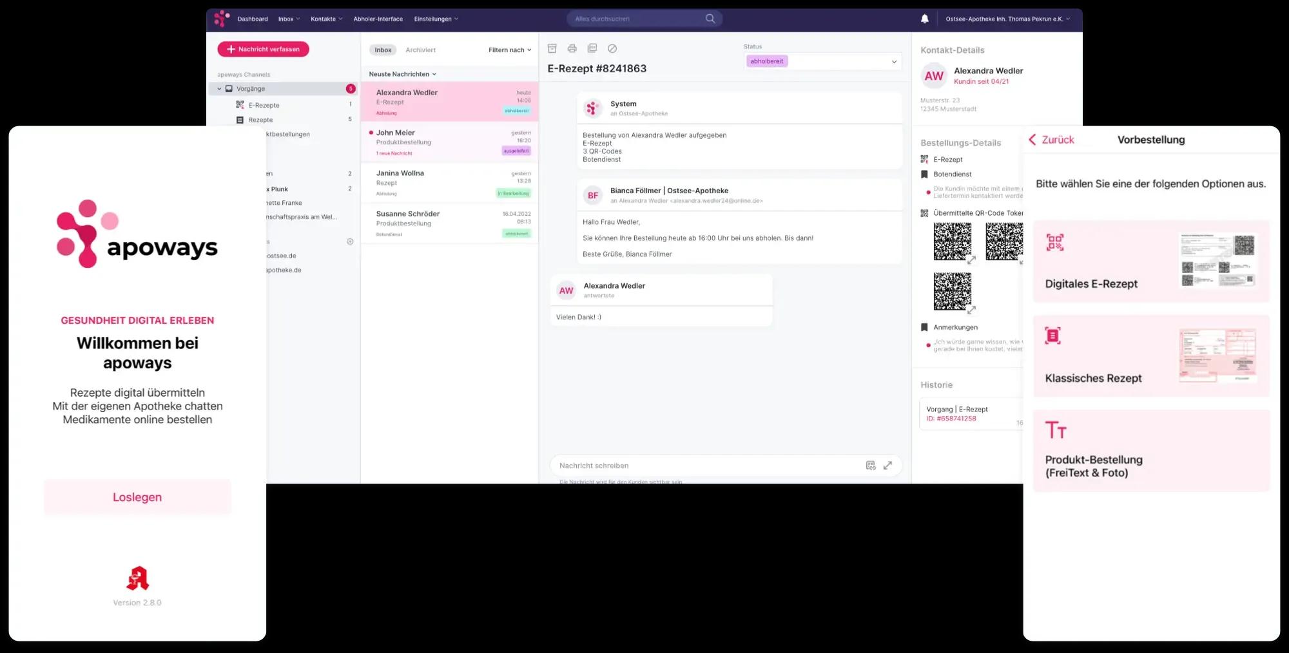Go back with the Zurück link
Screen dimensions: 1289x653
1051,140
